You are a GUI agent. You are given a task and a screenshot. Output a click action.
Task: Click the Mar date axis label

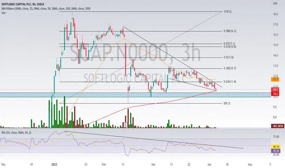point(154,165)
